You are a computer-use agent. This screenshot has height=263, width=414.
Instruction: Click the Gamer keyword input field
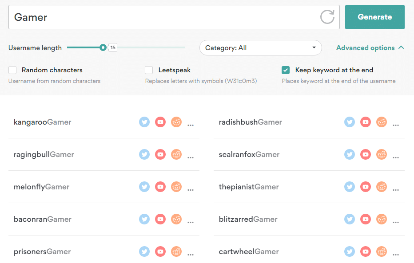click(164, 17)
